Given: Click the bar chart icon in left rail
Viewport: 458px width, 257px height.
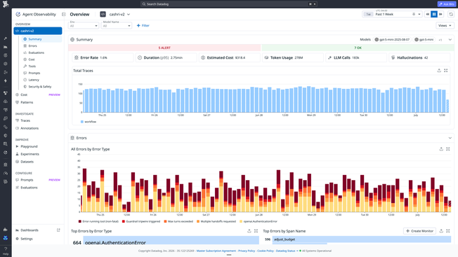Looking at the screenshot, I should point(6,47).
